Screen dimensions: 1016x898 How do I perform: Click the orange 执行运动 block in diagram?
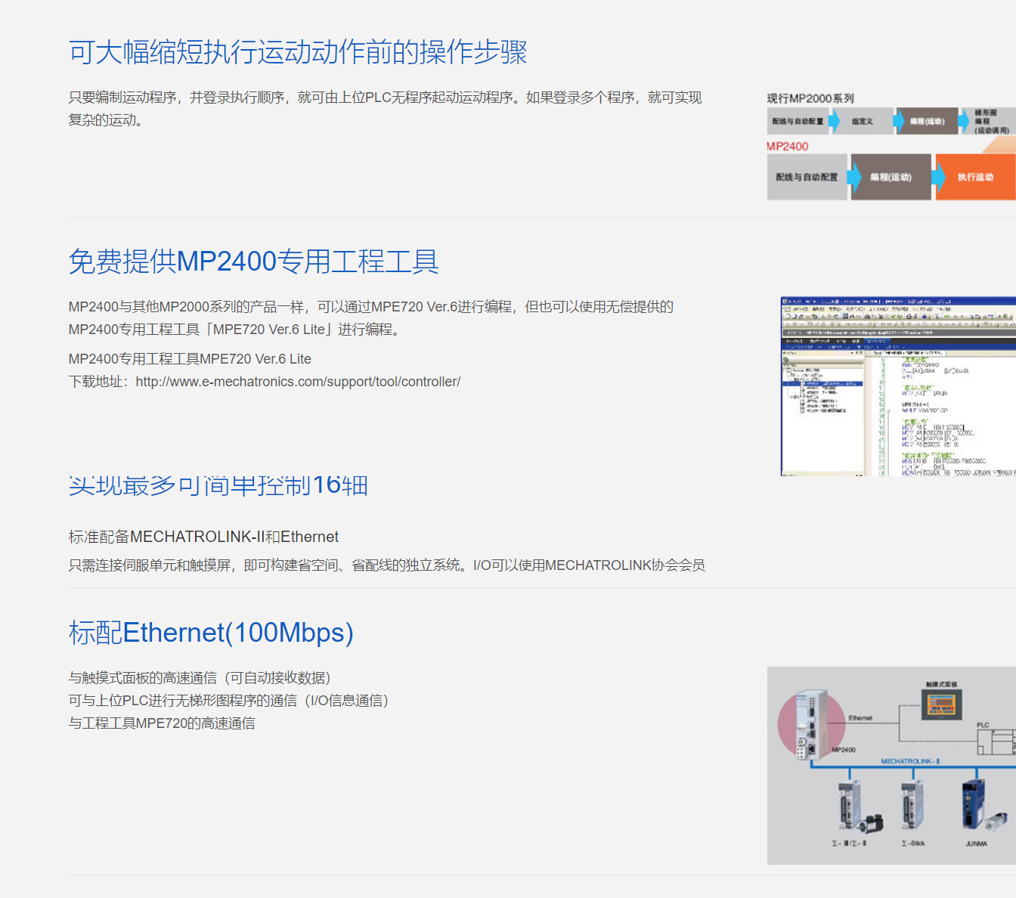pos(975,177)
